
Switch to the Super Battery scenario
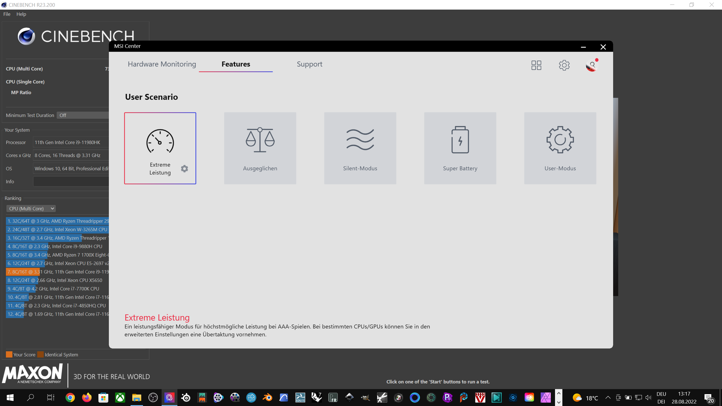[x=460, y=148]
